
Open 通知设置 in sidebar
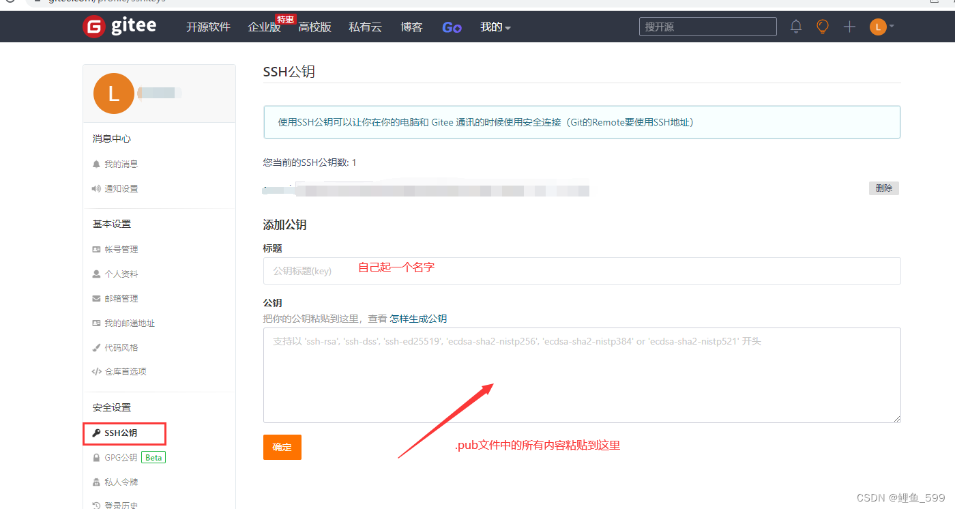(x=121, y=189)
